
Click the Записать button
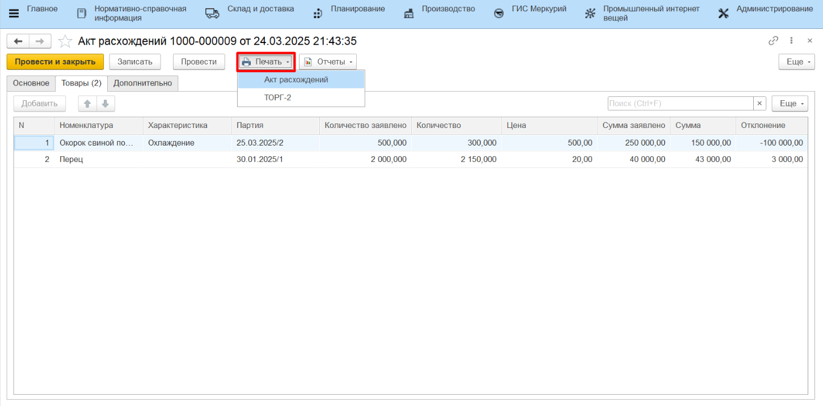click(x=135, y=62)
